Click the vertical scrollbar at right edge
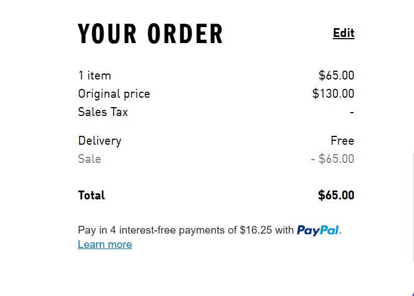The height and width of the screenshot is (296, 414). click(x=412, y=205)
